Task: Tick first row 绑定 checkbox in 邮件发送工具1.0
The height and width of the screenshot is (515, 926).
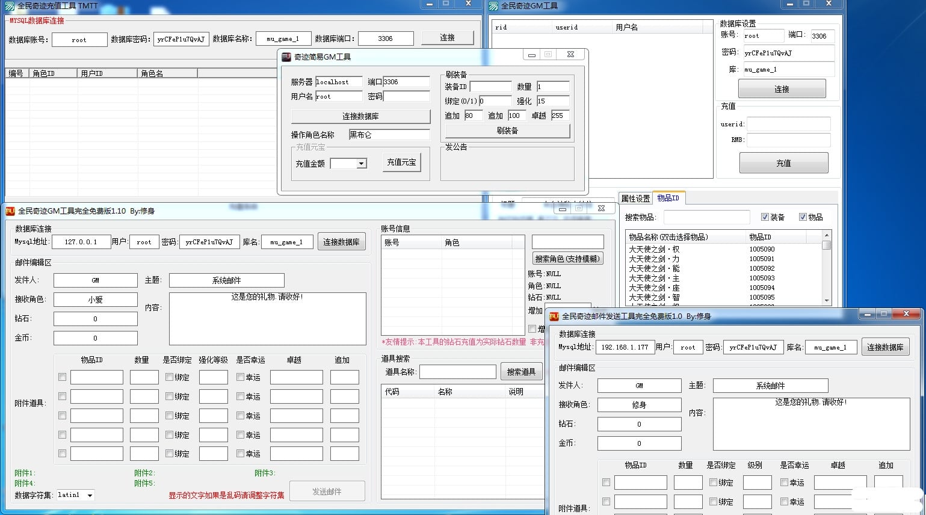Action: (x=713, y=483)
